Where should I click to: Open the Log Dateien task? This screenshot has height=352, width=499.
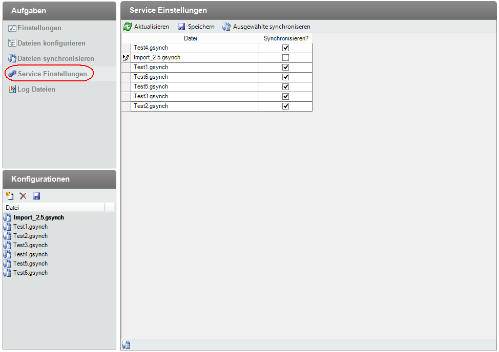tap(36, 90)
